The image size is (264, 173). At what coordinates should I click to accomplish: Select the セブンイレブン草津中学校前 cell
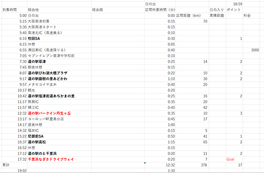coord(59,56)
